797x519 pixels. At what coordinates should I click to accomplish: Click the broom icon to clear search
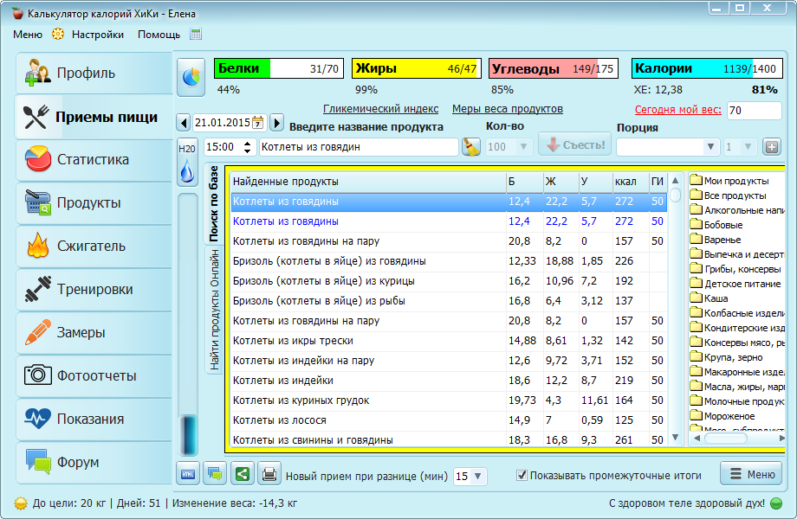click(x=470, y=147)
